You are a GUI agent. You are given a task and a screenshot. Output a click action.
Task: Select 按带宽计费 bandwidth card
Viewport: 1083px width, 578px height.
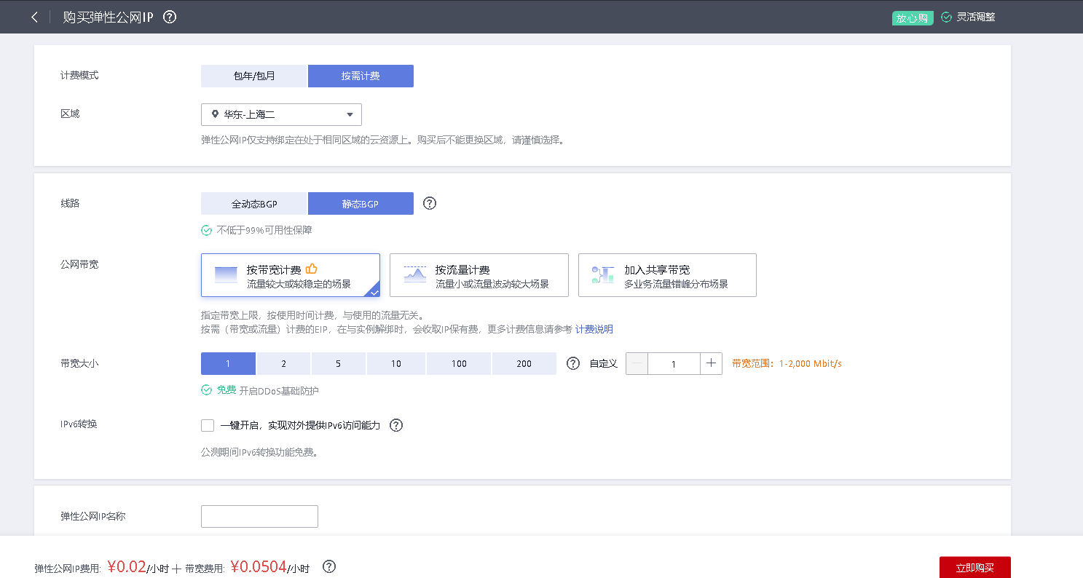(x=291, y=275)
